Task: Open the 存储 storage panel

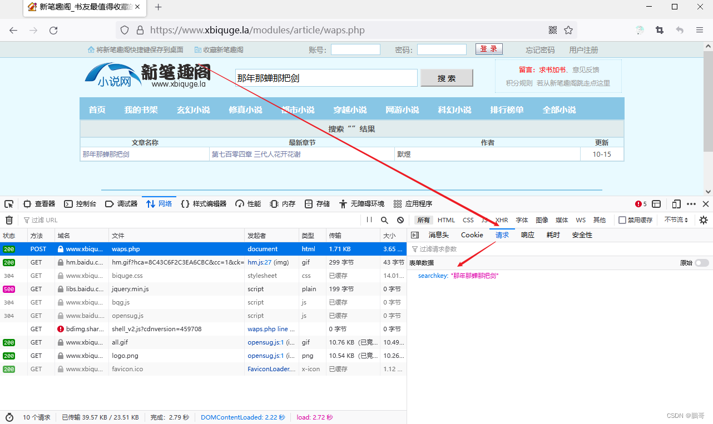Action: (317, 204)
